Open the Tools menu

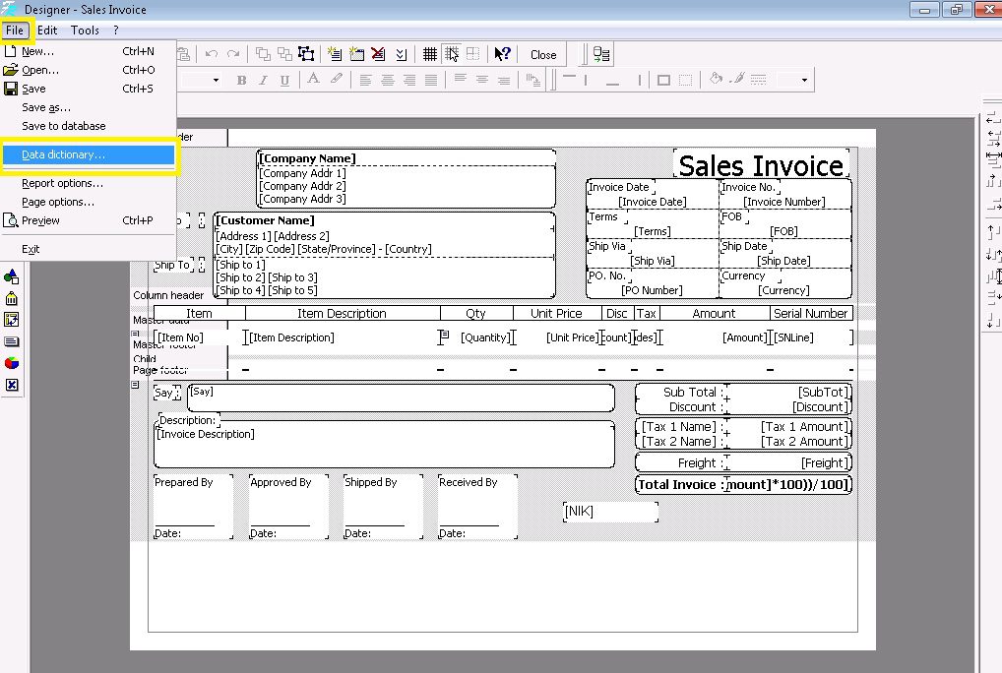pos(85,31)
